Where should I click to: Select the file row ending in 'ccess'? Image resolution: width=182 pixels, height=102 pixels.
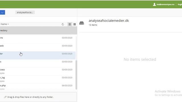click(x=38, y=71)
